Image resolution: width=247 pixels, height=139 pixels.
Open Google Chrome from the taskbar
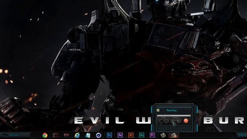tap(45, 135)
